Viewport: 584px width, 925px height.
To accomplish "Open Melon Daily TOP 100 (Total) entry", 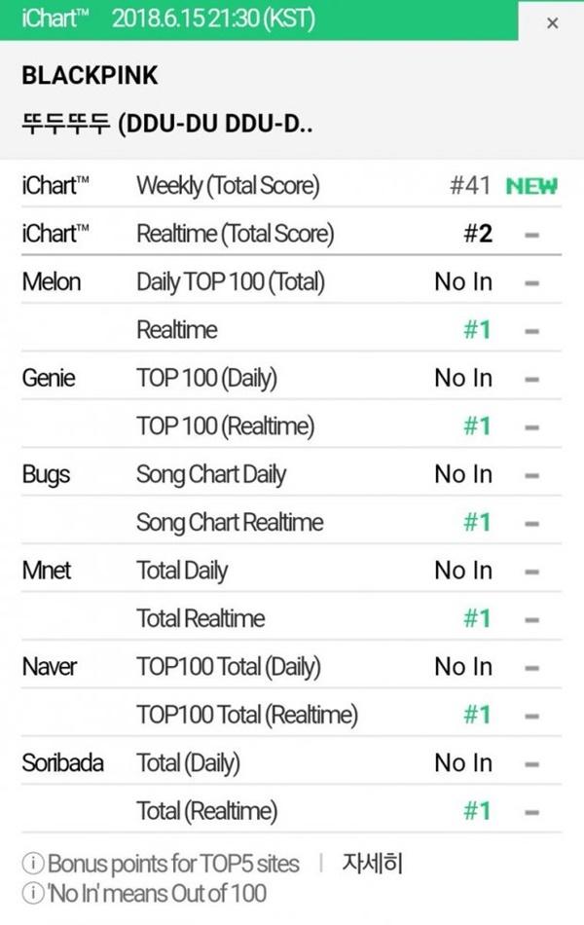I will point(231,282).
